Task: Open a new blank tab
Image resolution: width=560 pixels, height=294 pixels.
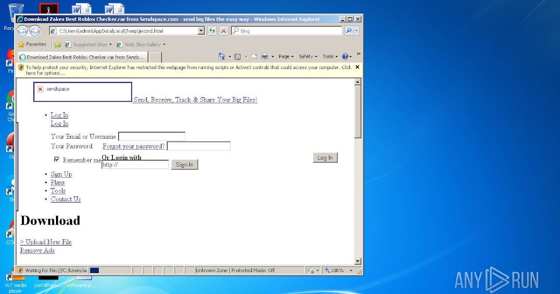Action: (x=155, y=57)
